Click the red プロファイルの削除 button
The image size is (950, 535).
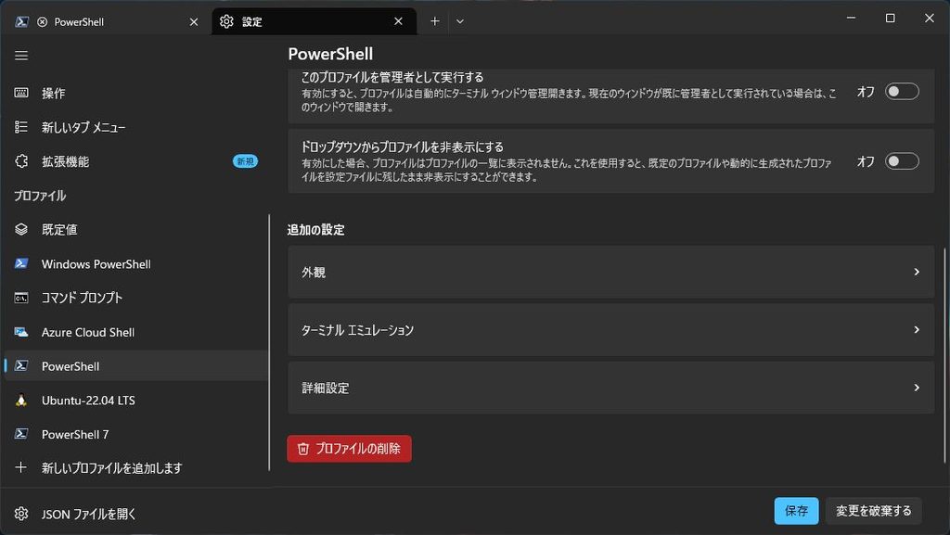[349, 449]
